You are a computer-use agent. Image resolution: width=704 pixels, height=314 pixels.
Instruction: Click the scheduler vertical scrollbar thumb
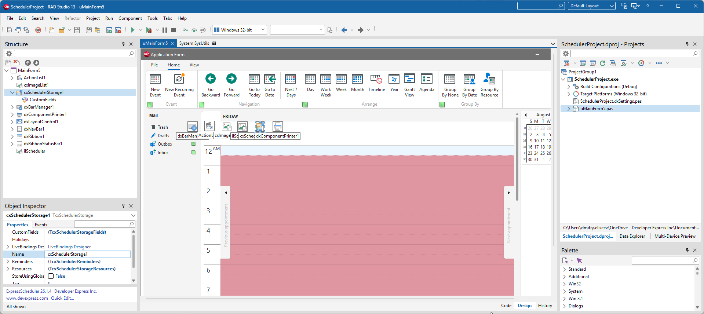[x=517, y=159]
